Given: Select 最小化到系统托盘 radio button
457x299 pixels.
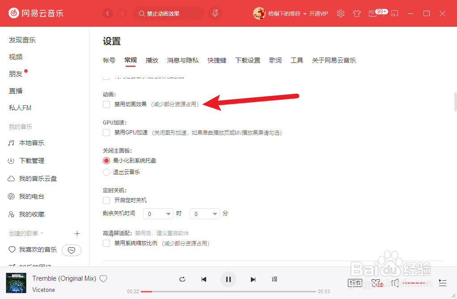Looking at the screenshot, I should [x=106, y=161].
